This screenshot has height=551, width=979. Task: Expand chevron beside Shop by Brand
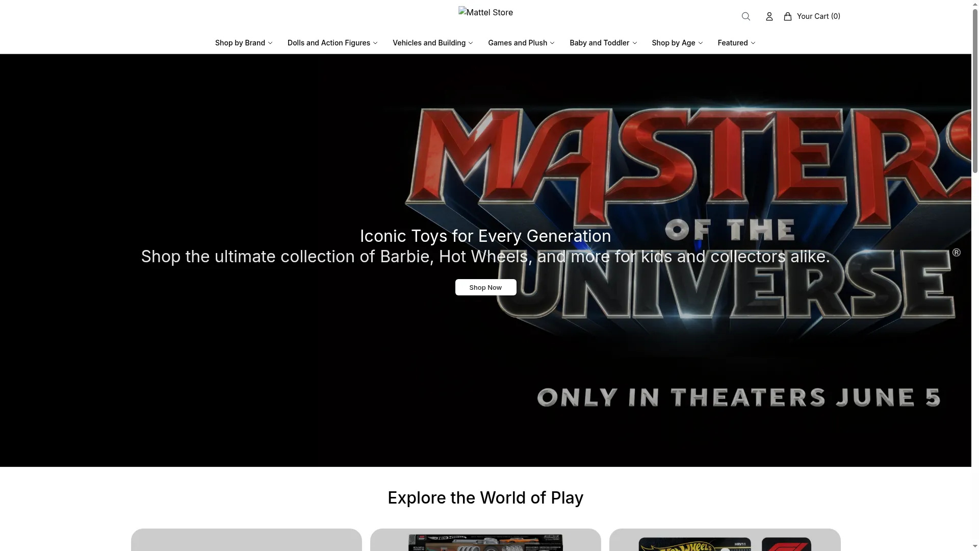click(270, 43)
